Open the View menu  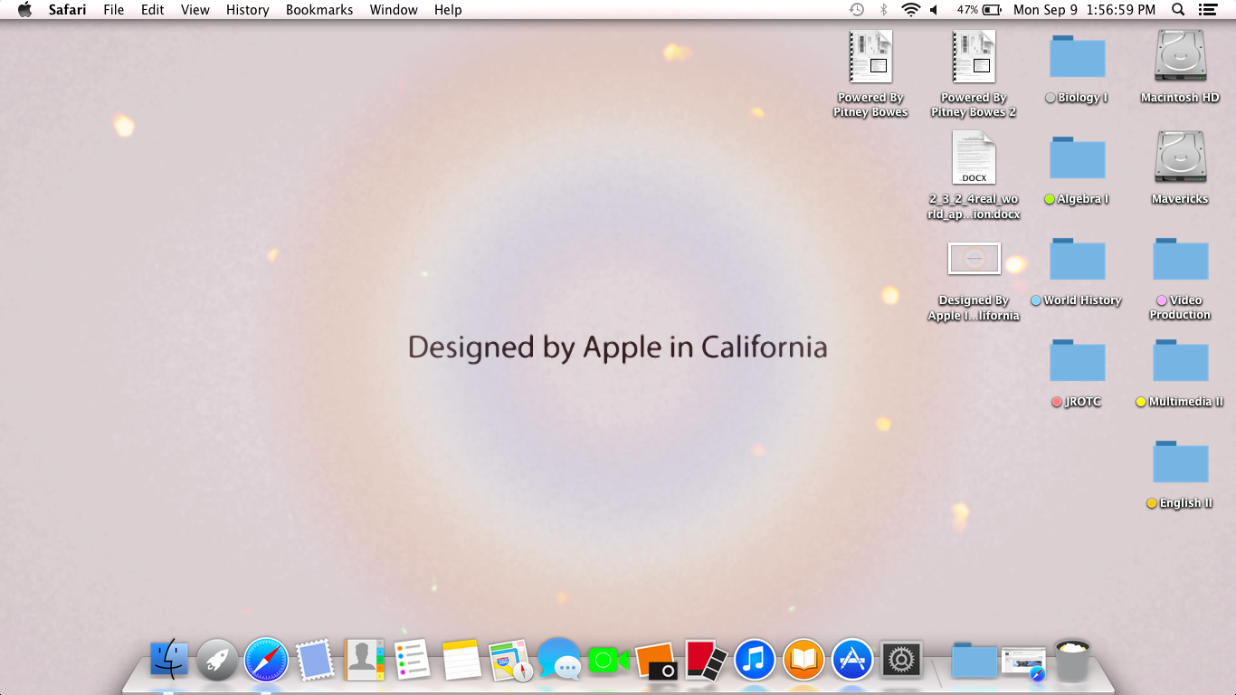pyautogui.click(x=195, y=10)
